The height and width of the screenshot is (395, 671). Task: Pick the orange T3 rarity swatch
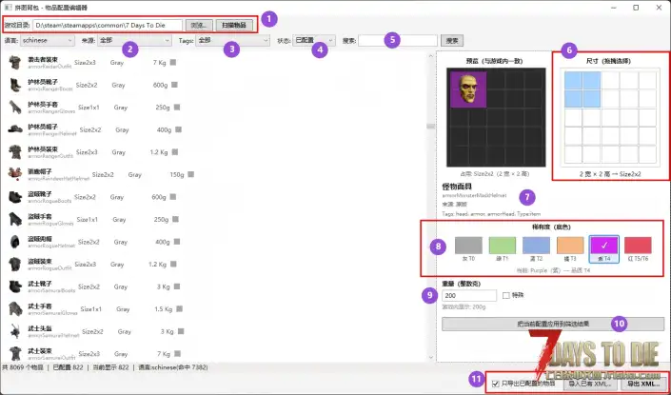(570, 246)
